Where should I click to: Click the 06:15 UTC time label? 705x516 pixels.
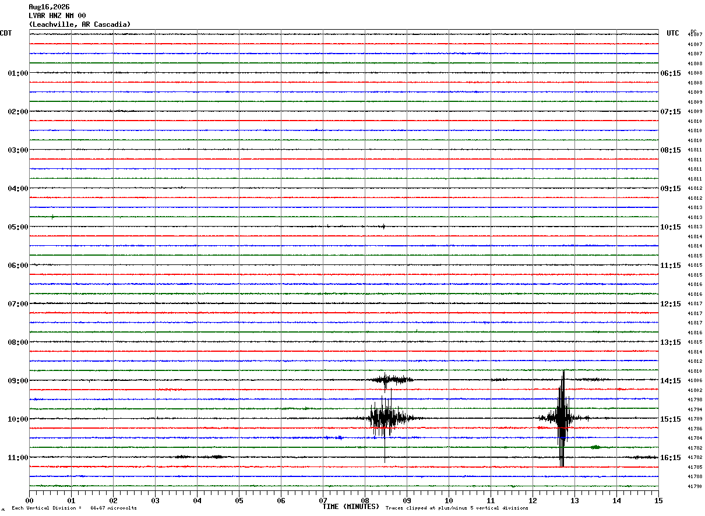coord(671,73)
